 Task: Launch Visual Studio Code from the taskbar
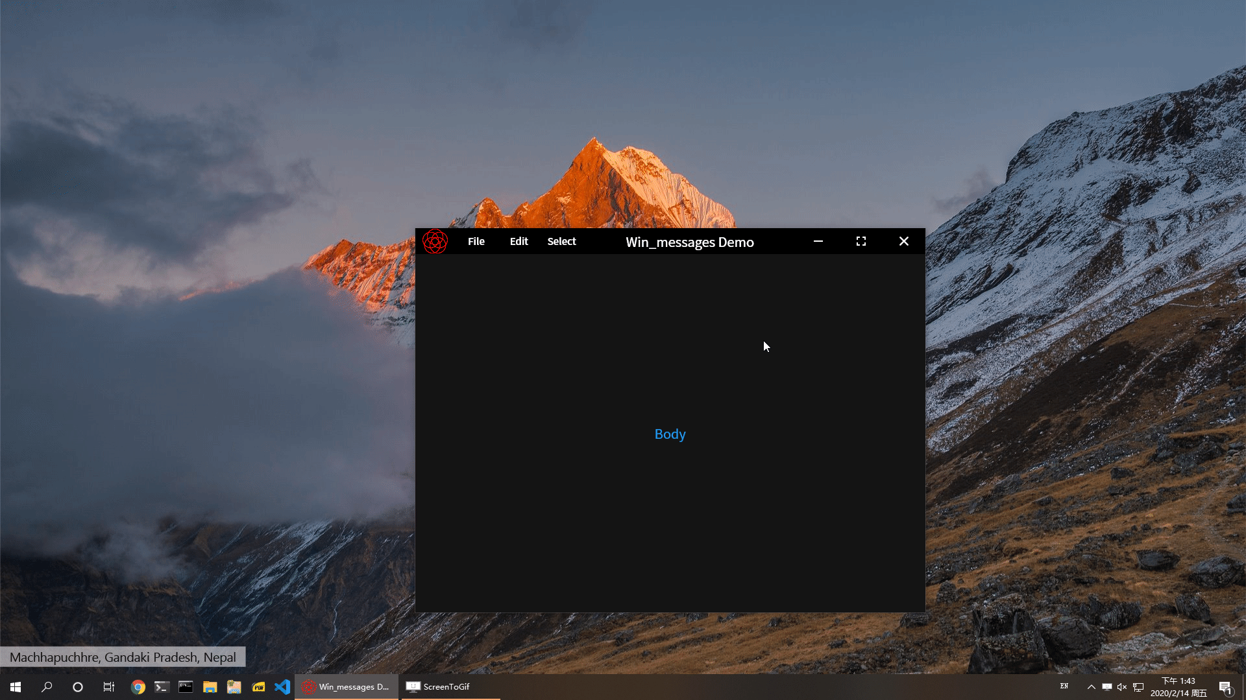282,687
